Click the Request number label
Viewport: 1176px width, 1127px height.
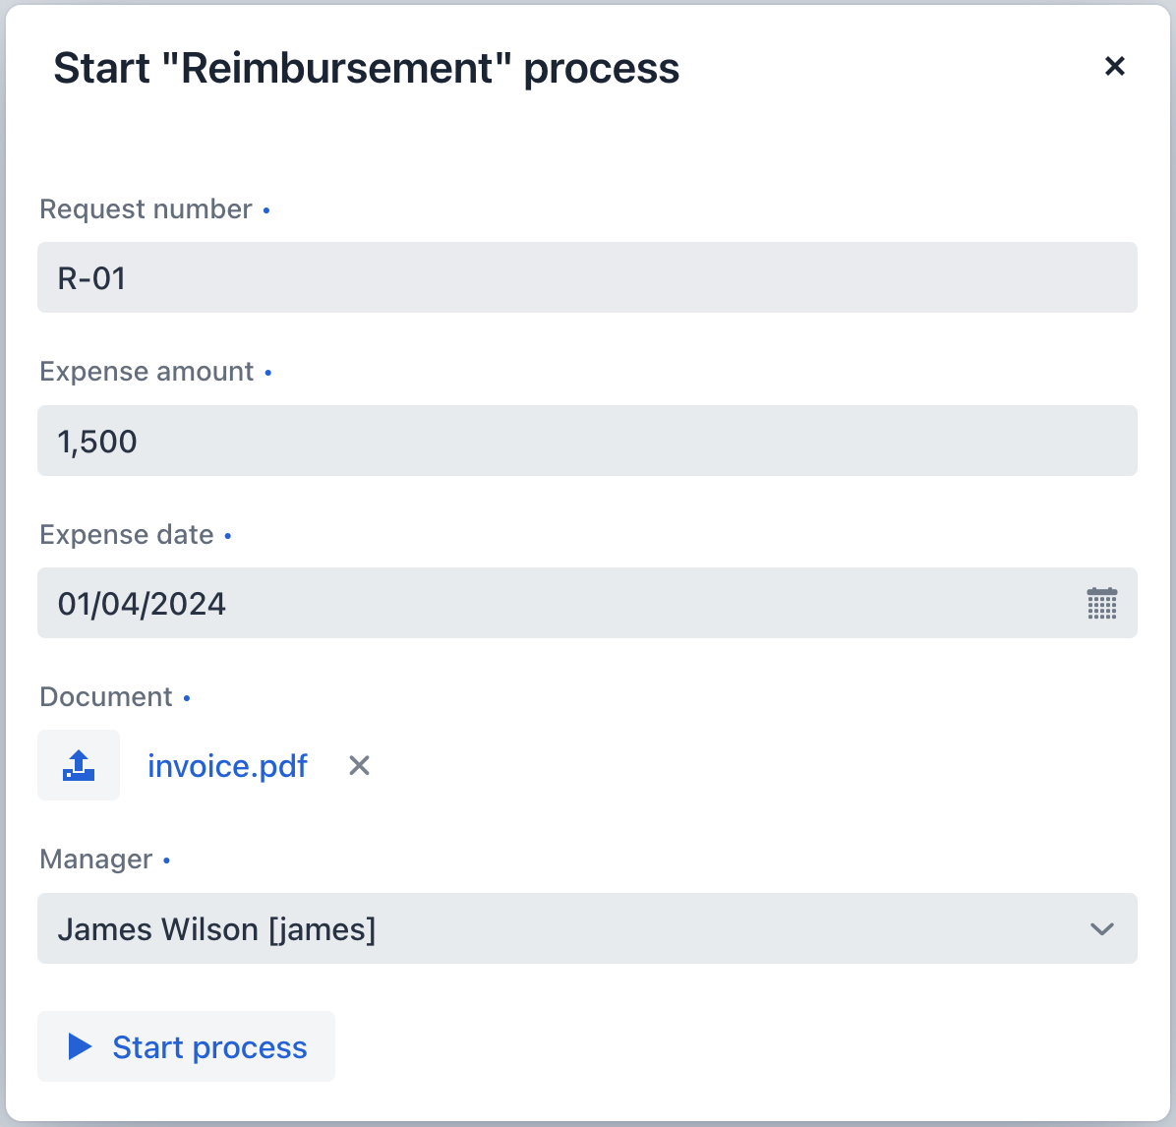145,208
